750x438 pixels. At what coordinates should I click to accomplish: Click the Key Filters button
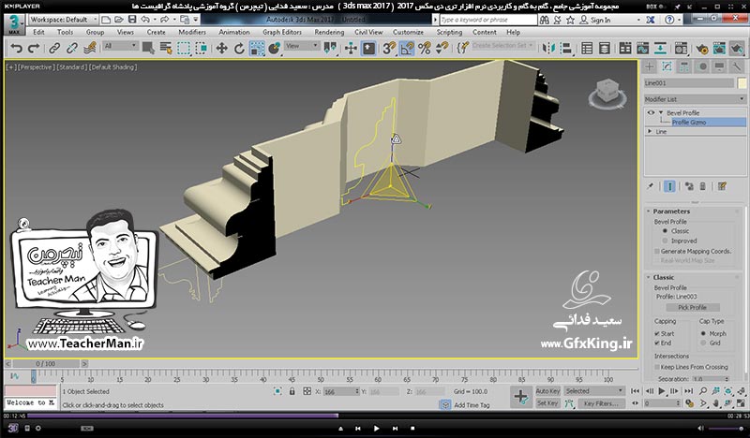(x=601, y=403)
